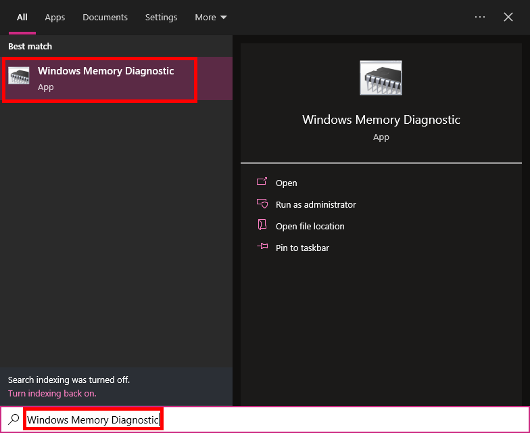The height and width of the screenshot is (433, 530).
Task: Click the shield icon beside Run as administrator
Action: pos(262,203)
